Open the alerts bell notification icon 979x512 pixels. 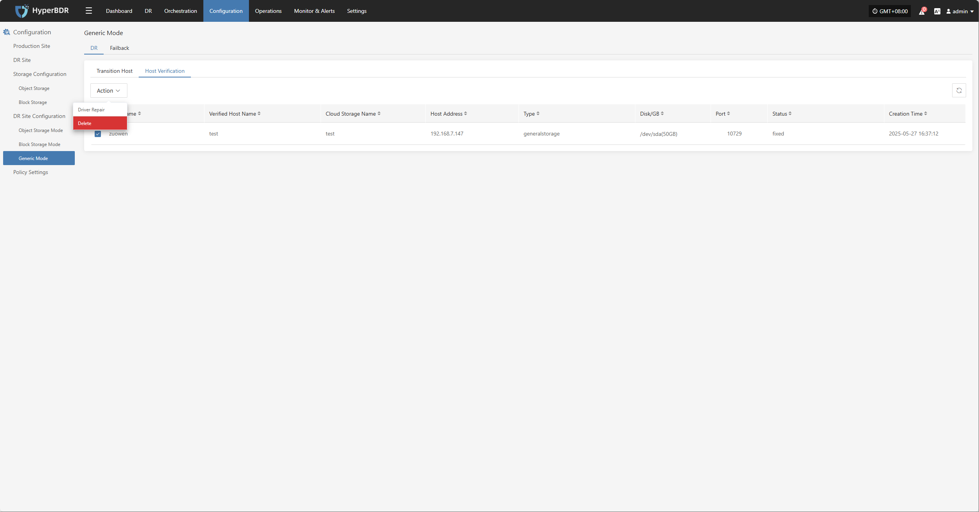tap(922, 11)
